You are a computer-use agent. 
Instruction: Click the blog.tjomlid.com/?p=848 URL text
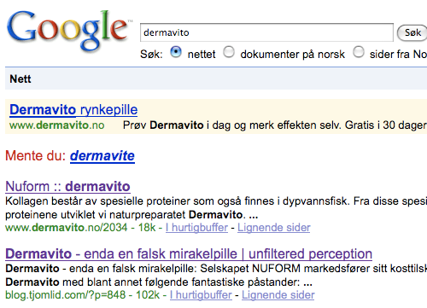[66, 295]
